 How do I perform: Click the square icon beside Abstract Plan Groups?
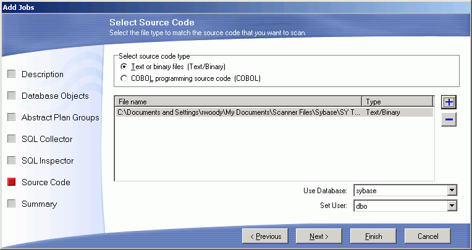coord(11,117)
